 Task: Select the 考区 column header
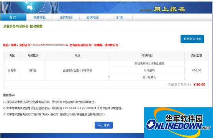coord(12,56)
